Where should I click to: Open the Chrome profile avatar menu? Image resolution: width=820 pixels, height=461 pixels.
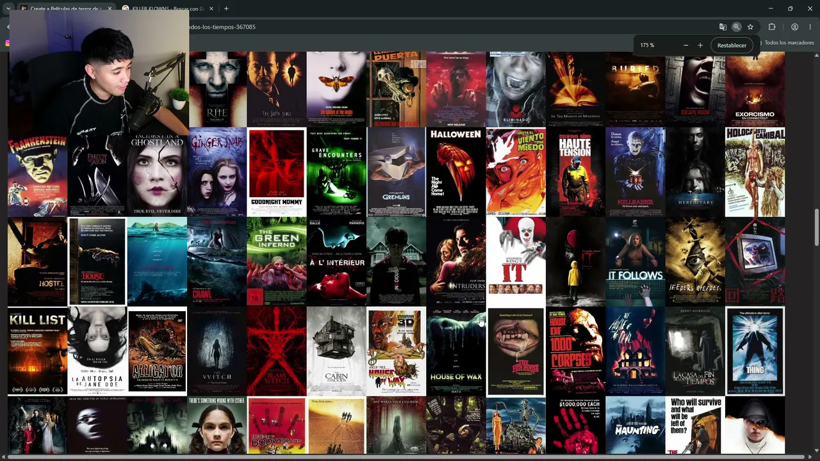tap(794, 27)
